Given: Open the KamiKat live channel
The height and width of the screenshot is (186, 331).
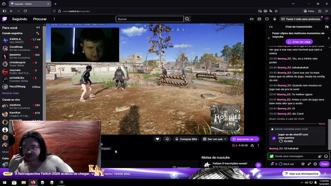Looking at the screenshot, I should point(21,114).
